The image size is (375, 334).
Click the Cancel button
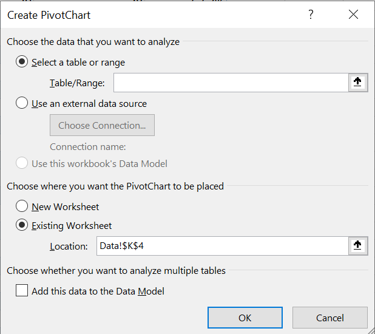(x=329, y=318)
